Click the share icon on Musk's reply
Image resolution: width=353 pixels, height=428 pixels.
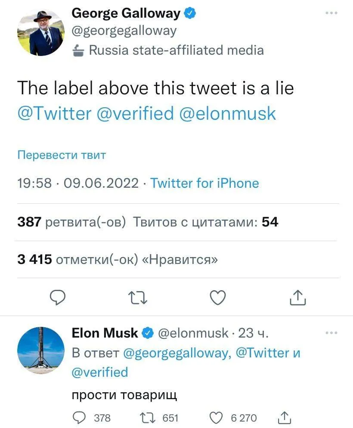coord(285,417)
